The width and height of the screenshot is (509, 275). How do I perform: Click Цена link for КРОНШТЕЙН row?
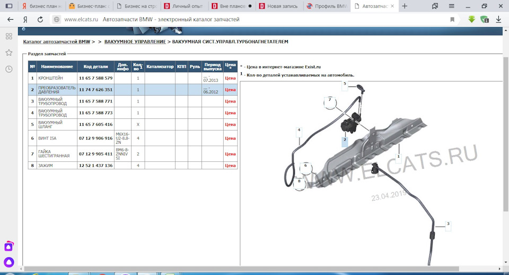point(230,78)
